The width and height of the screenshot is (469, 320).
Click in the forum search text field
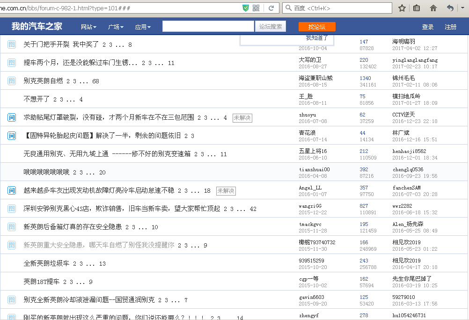coord(208,27)
